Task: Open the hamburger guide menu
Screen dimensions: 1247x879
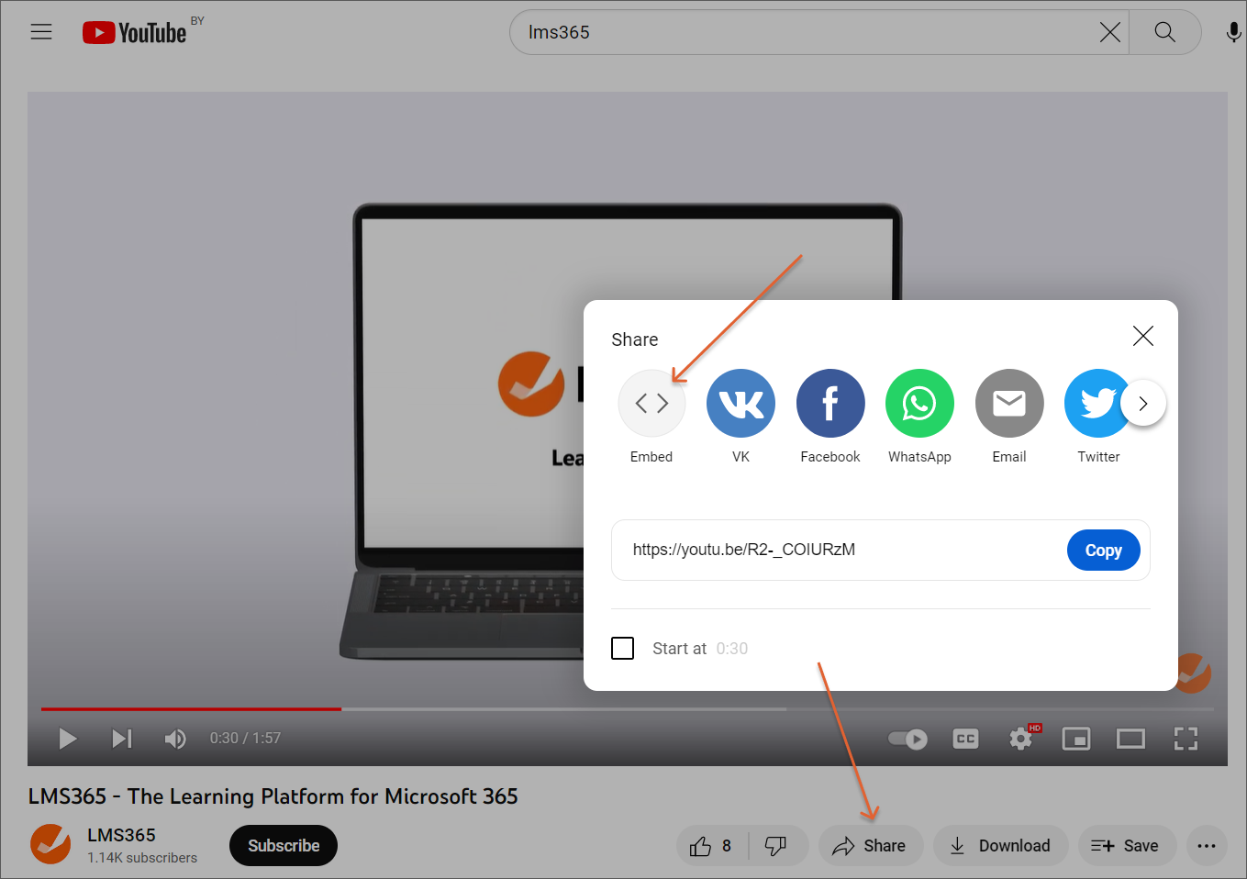Action: coord(41,32)
